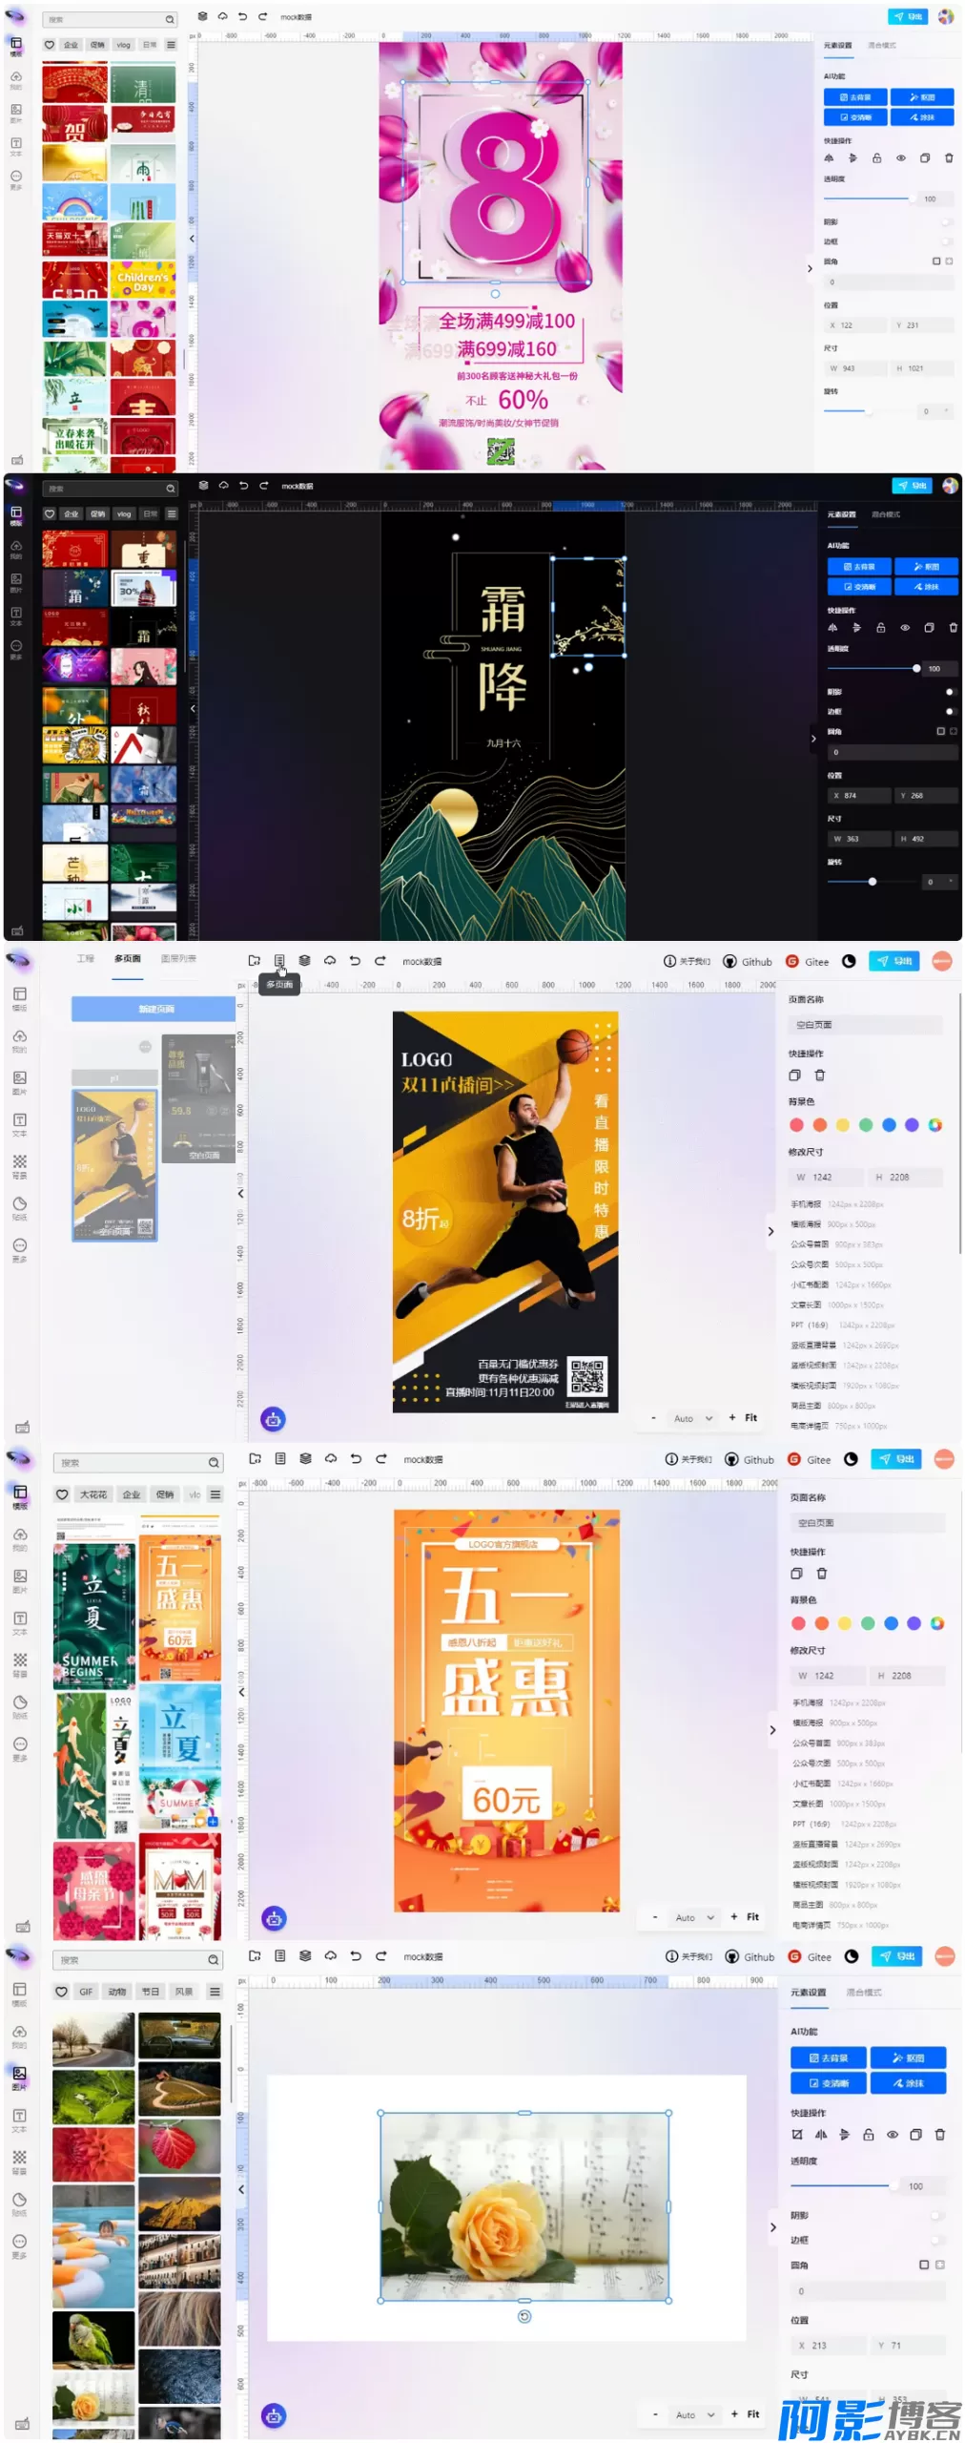Viewport: 965px width, 2443px height.
Task: Toggle the 边框 border switch in the rose photo editor
Action: coord(936,2239)
